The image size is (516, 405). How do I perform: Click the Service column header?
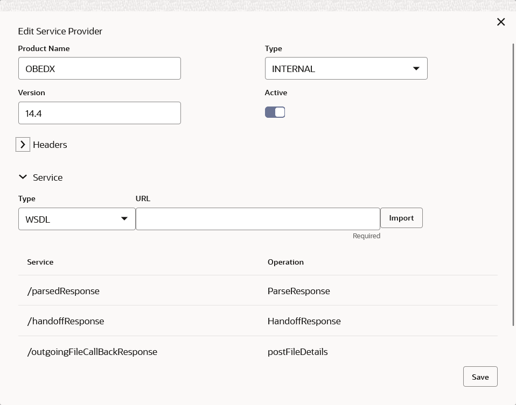[40, 262]
